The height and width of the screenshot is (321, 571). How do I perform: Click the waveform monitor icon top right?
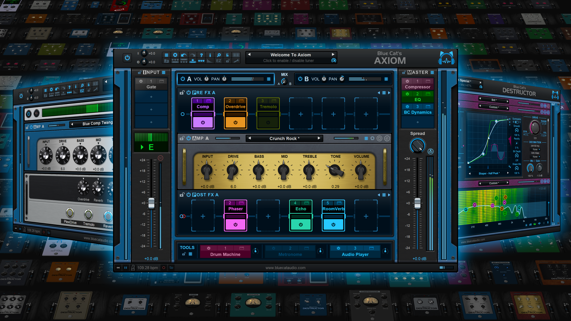pyautogui.click(x=447, y=58)
